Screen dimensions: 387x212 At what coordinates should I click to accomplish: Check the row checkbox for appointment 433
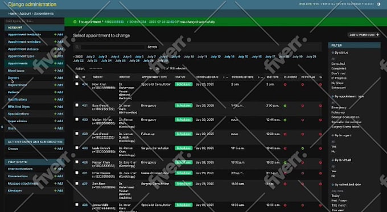[x=77, y=148]
